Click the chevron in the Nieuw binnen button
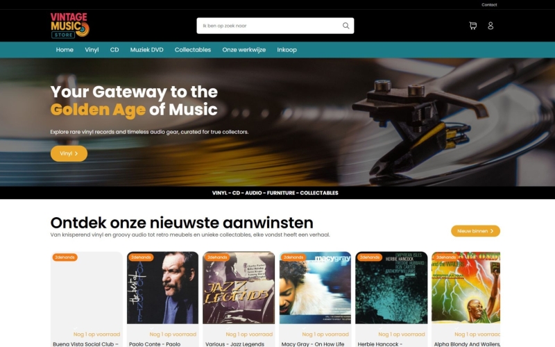This screenshot has height=347, width=555. click(492, 231)
